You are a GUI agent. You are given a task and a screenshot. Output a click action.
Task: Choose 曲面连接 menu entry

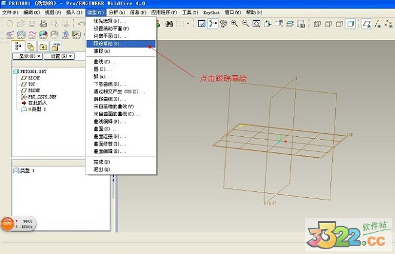[121, 136]
